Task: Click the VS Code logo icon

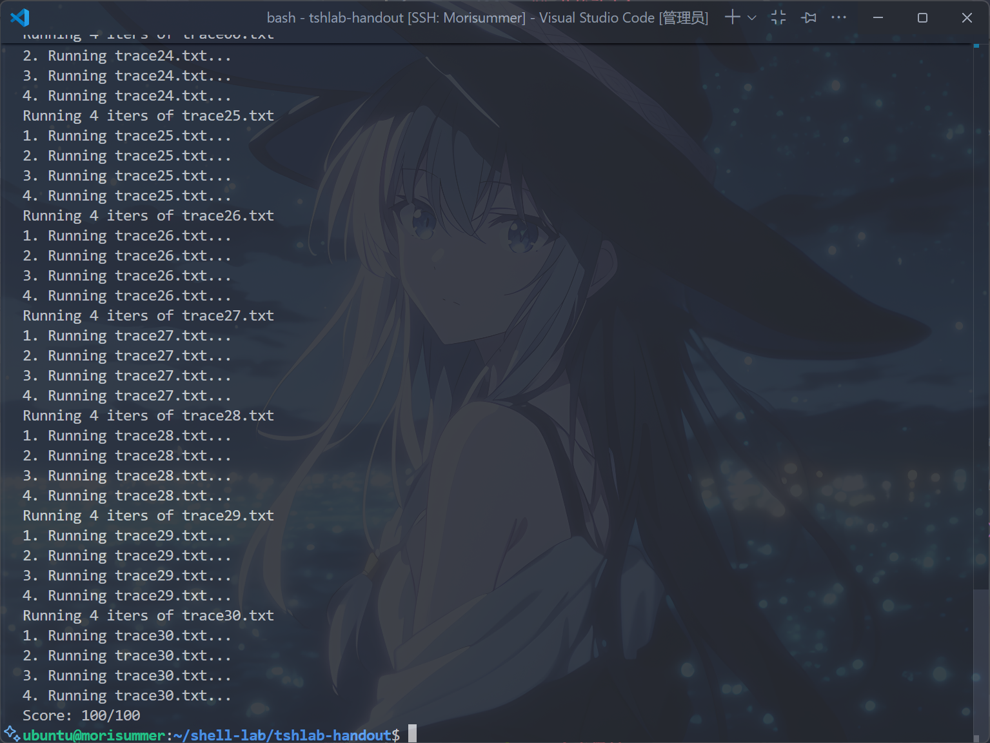Action: (20, 17)
